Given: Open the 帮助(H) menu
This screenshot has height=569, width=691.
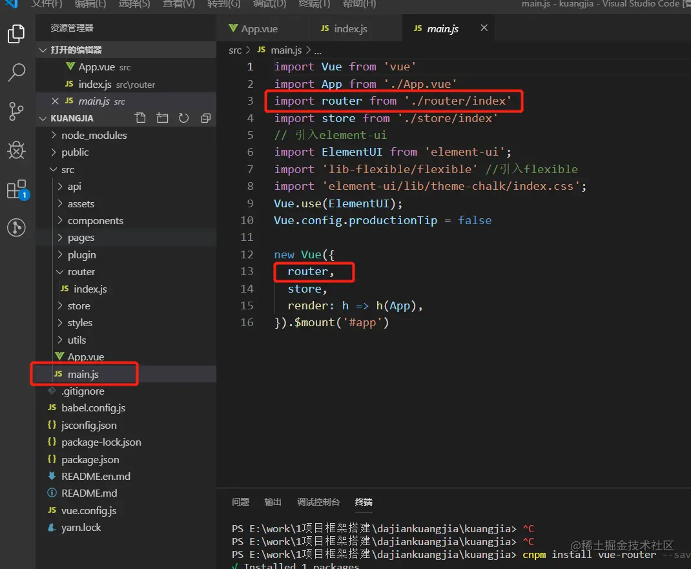Looking at the screenshot, I should [360, 4].
